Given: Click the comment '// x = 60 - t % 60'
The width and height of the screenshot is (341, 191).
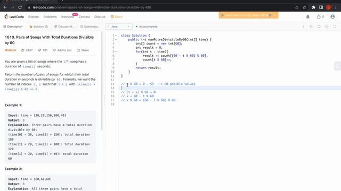Looking at the screenshot, I should point(137,96).
